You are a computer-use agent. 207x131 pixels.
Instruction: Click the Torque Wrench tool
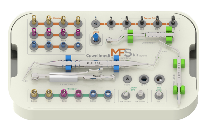pos(62,78)
